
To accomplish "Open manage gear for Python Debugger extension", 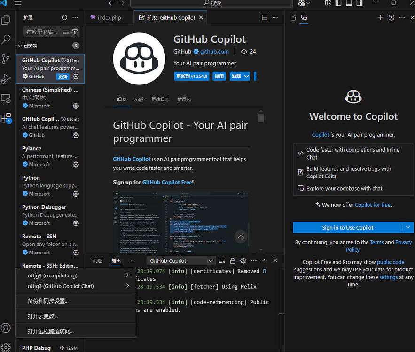I will click(76, 223).
